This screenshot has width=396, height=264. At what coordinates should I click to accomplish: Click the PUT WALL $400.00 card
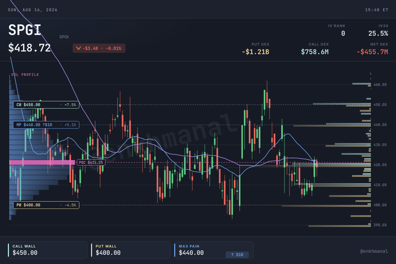(x=131, y=250)
